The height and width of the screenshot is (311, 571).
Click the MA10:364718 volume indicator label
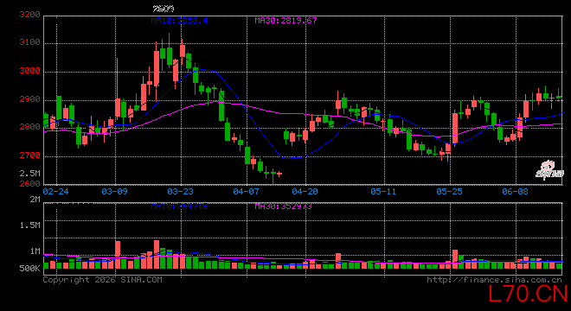tap(179, 206)
